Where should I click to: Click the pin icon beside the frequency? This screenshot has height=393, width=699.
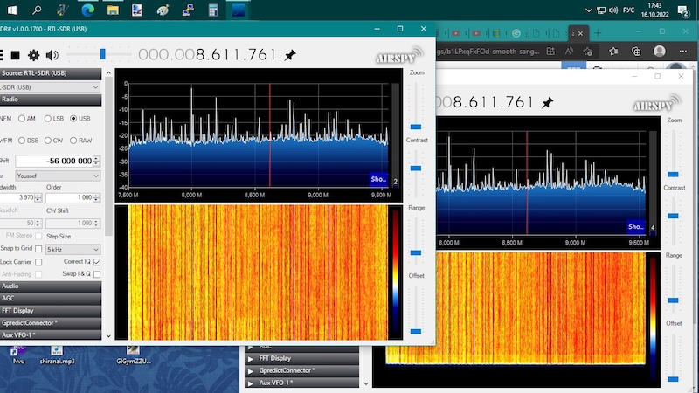290,55
